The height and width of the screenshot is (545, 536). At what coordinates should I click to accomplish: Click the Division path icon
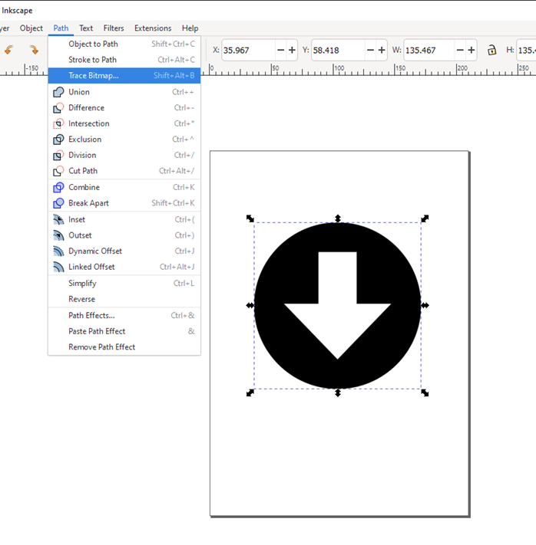coord(58,156)
